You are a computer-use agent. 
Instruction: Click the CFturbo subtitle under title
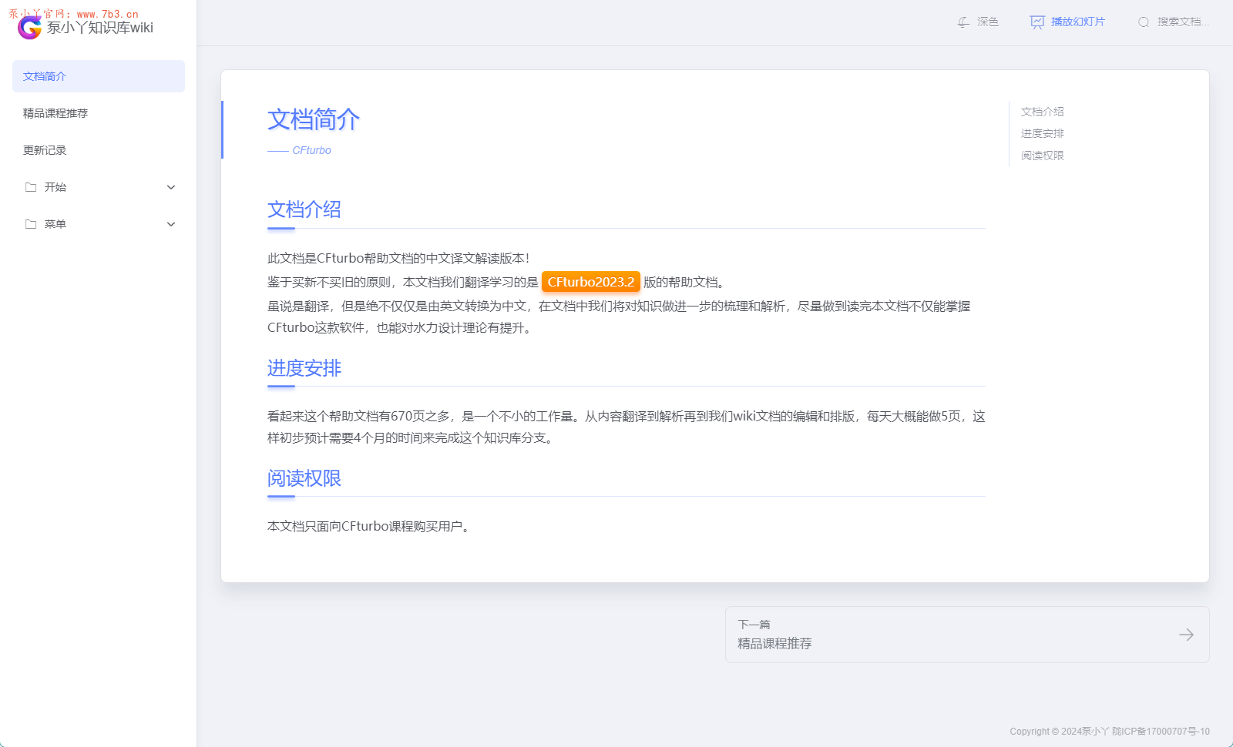[311, 150]
